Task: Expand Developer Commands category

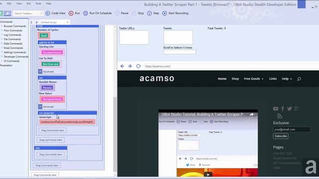Action: pyautogui.click(x=16, y=57)
